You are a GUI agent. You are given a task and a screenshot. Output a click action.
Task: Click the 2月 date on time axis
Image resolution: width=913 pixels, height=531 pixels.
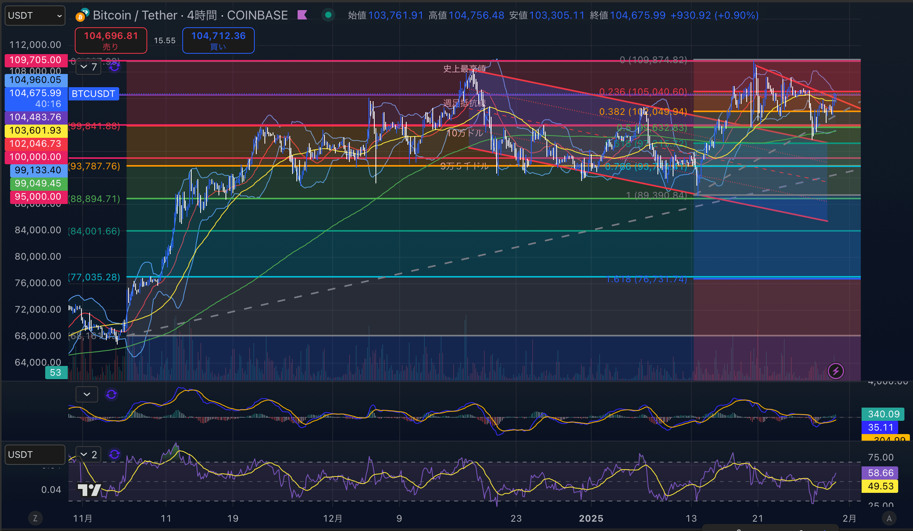click(x=849, y=519)
